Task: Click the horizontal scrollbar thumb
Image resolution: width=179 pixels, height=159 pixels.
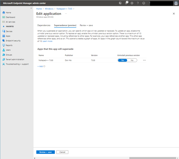Action: [x=152, y=158]
